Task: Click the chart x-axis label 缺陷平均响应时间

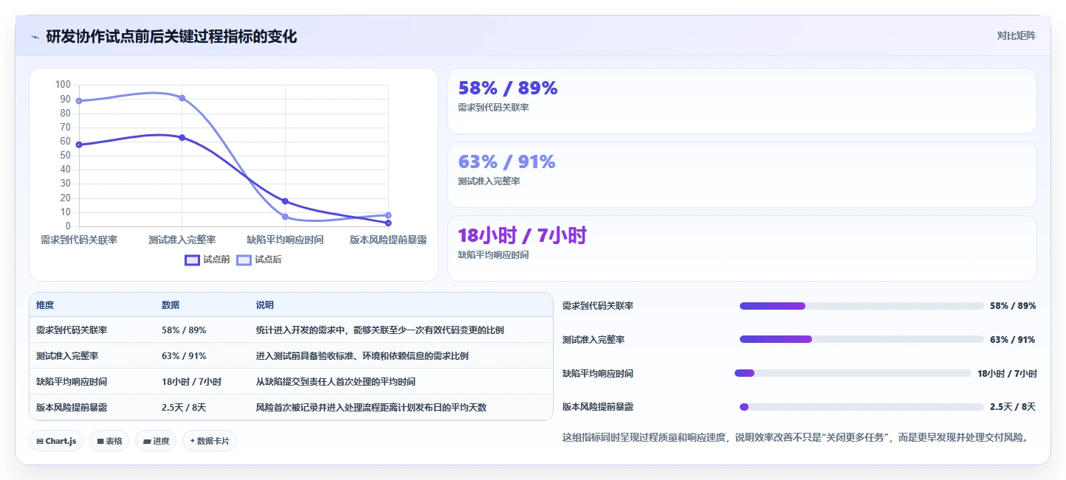Action: (285, 240)
